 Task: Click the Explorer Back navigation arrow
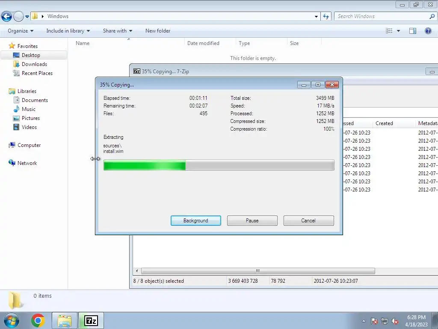click(x=7, y=17)
